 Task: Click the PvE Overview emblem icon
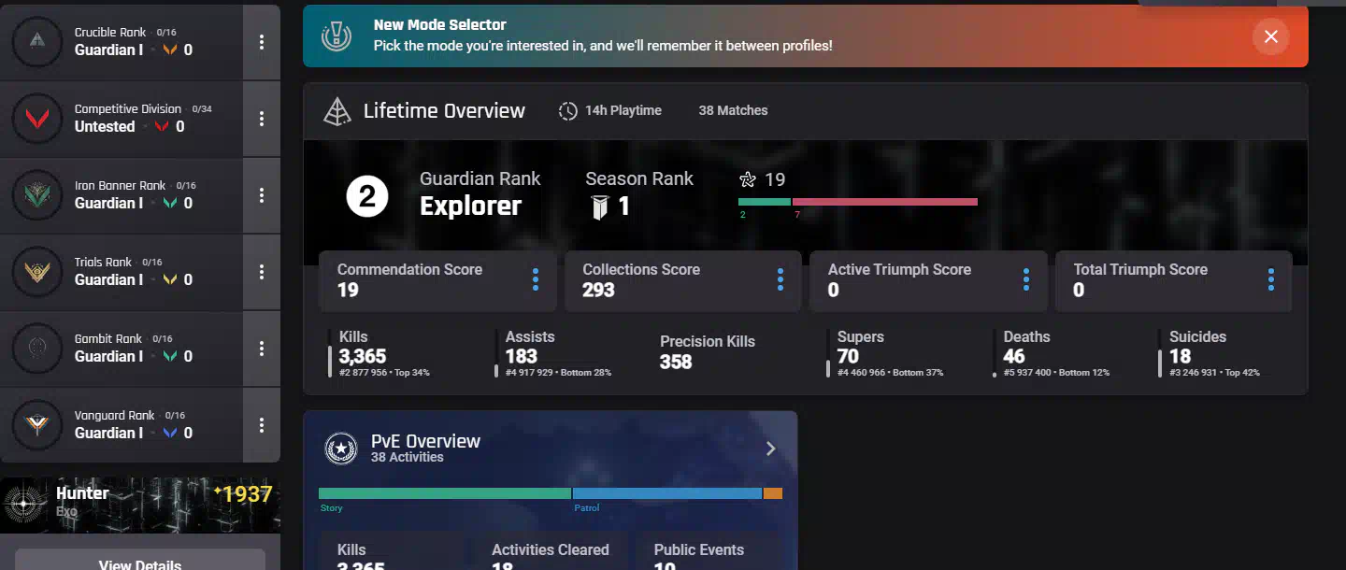(340, 449)
